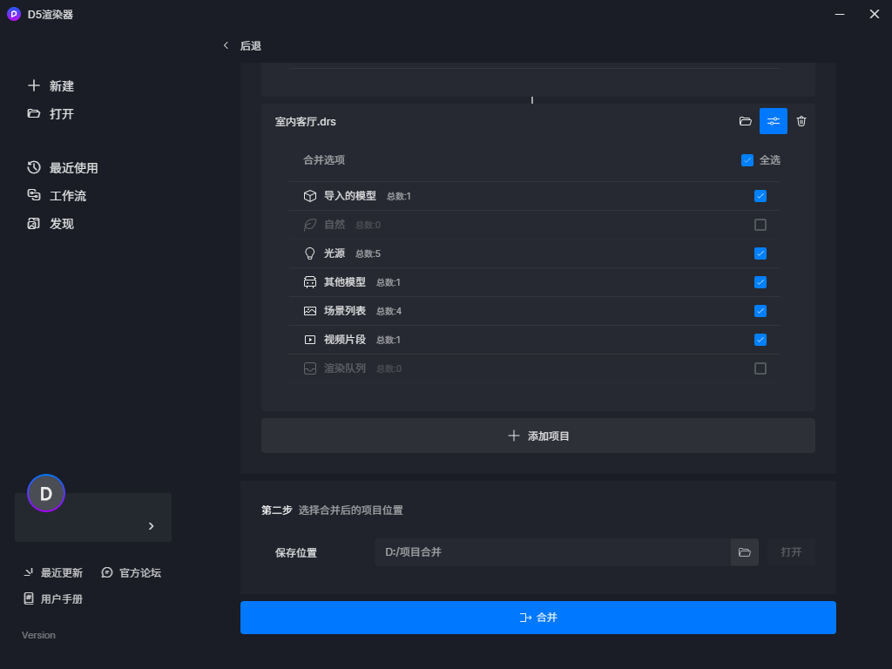Click the 保存位置 path field
The height and width of the screenshot is (669, 892).
[551, 552]
